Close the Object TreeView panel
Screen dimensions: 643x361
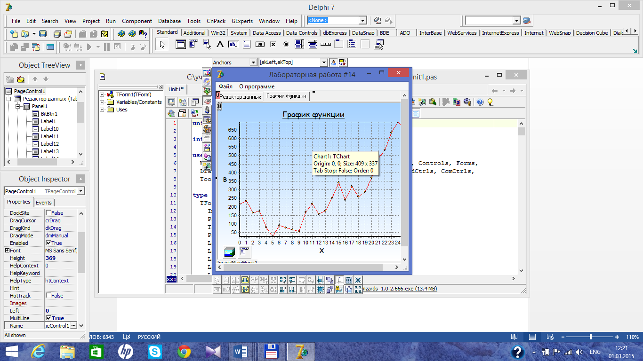(80, 65)
